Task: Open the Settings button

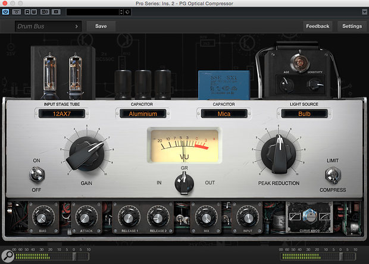Action: pos(352,26)
